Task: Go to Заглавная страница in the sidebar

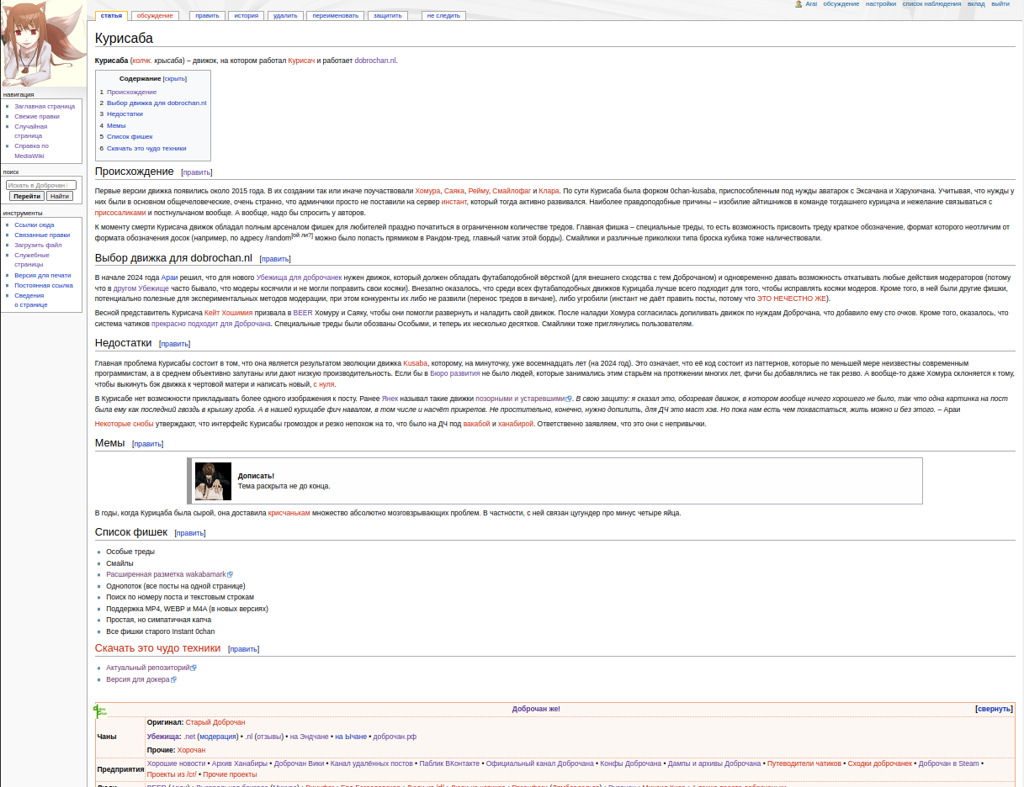Action: [45, 106]
